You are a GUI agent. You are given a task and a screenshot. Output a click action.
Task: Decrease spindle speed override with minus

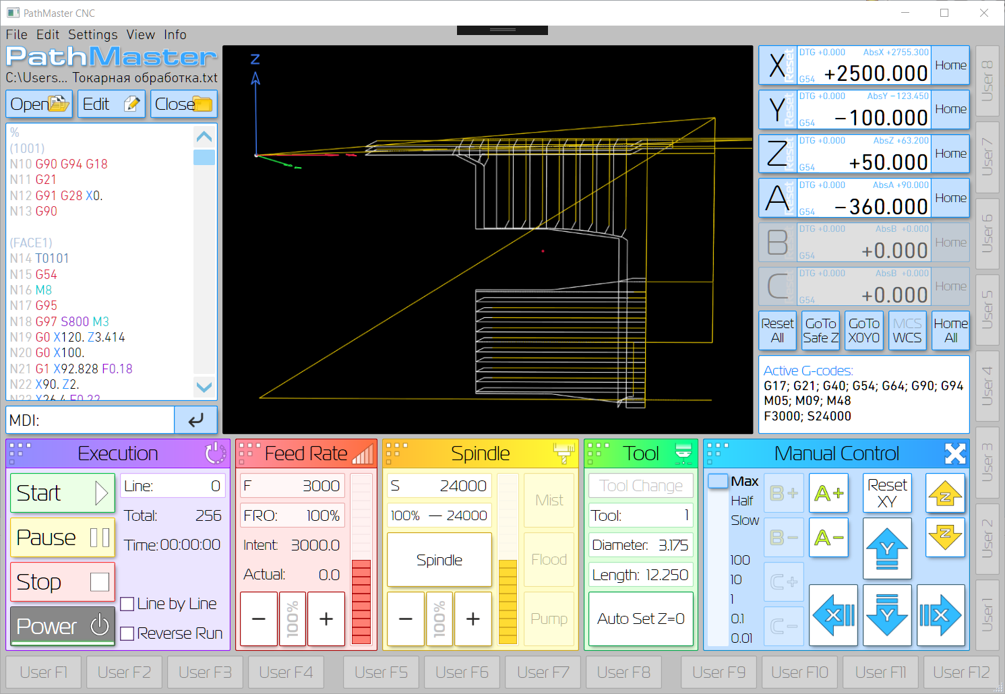406,619
